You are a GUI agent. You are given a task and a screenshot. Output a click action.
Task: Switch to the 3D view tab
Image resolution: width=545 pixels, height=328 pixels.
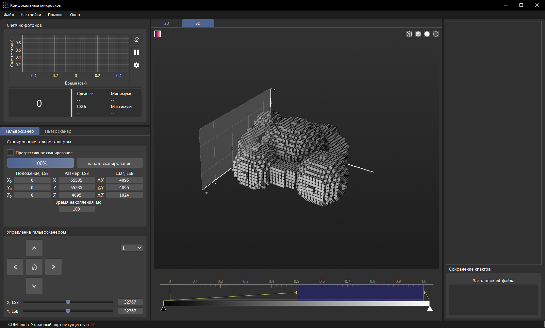click(198, 23)
